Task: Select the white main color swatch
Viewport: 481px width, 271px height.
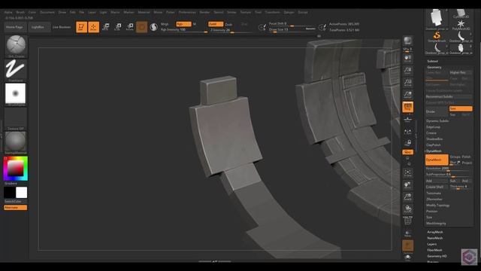Action: (22, 193)
